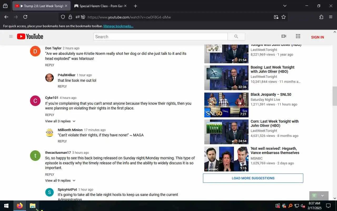Screen dimensions: 337x211
Task: Click the Saturday Night Live channel name
Action: tap(265, 100)
